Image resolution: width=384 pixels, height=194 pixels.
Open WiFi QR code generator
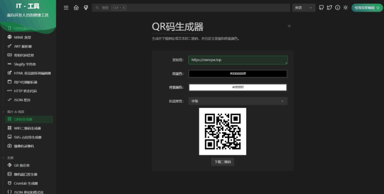29,128
